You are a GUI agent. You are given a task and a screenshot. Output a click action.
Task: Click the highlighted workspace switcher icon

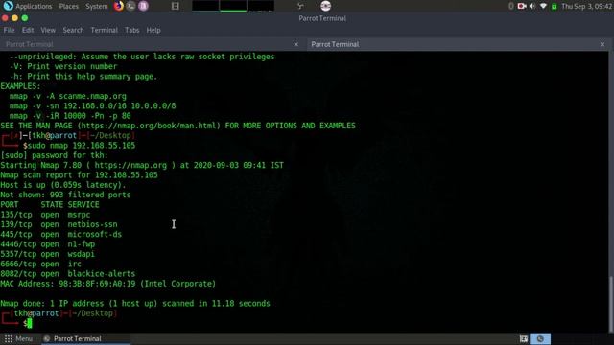pos(540,338)
